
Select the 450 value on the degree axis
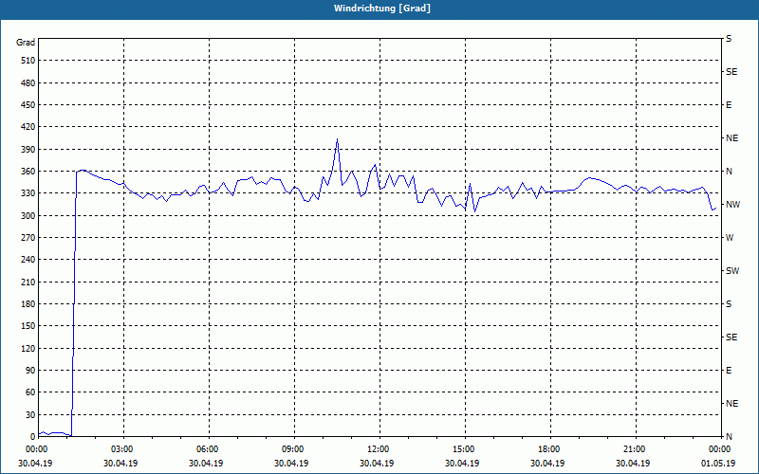coord(28,105)
